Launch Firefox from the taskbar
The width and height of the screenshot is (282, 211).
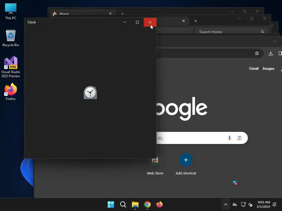[159, 204]
